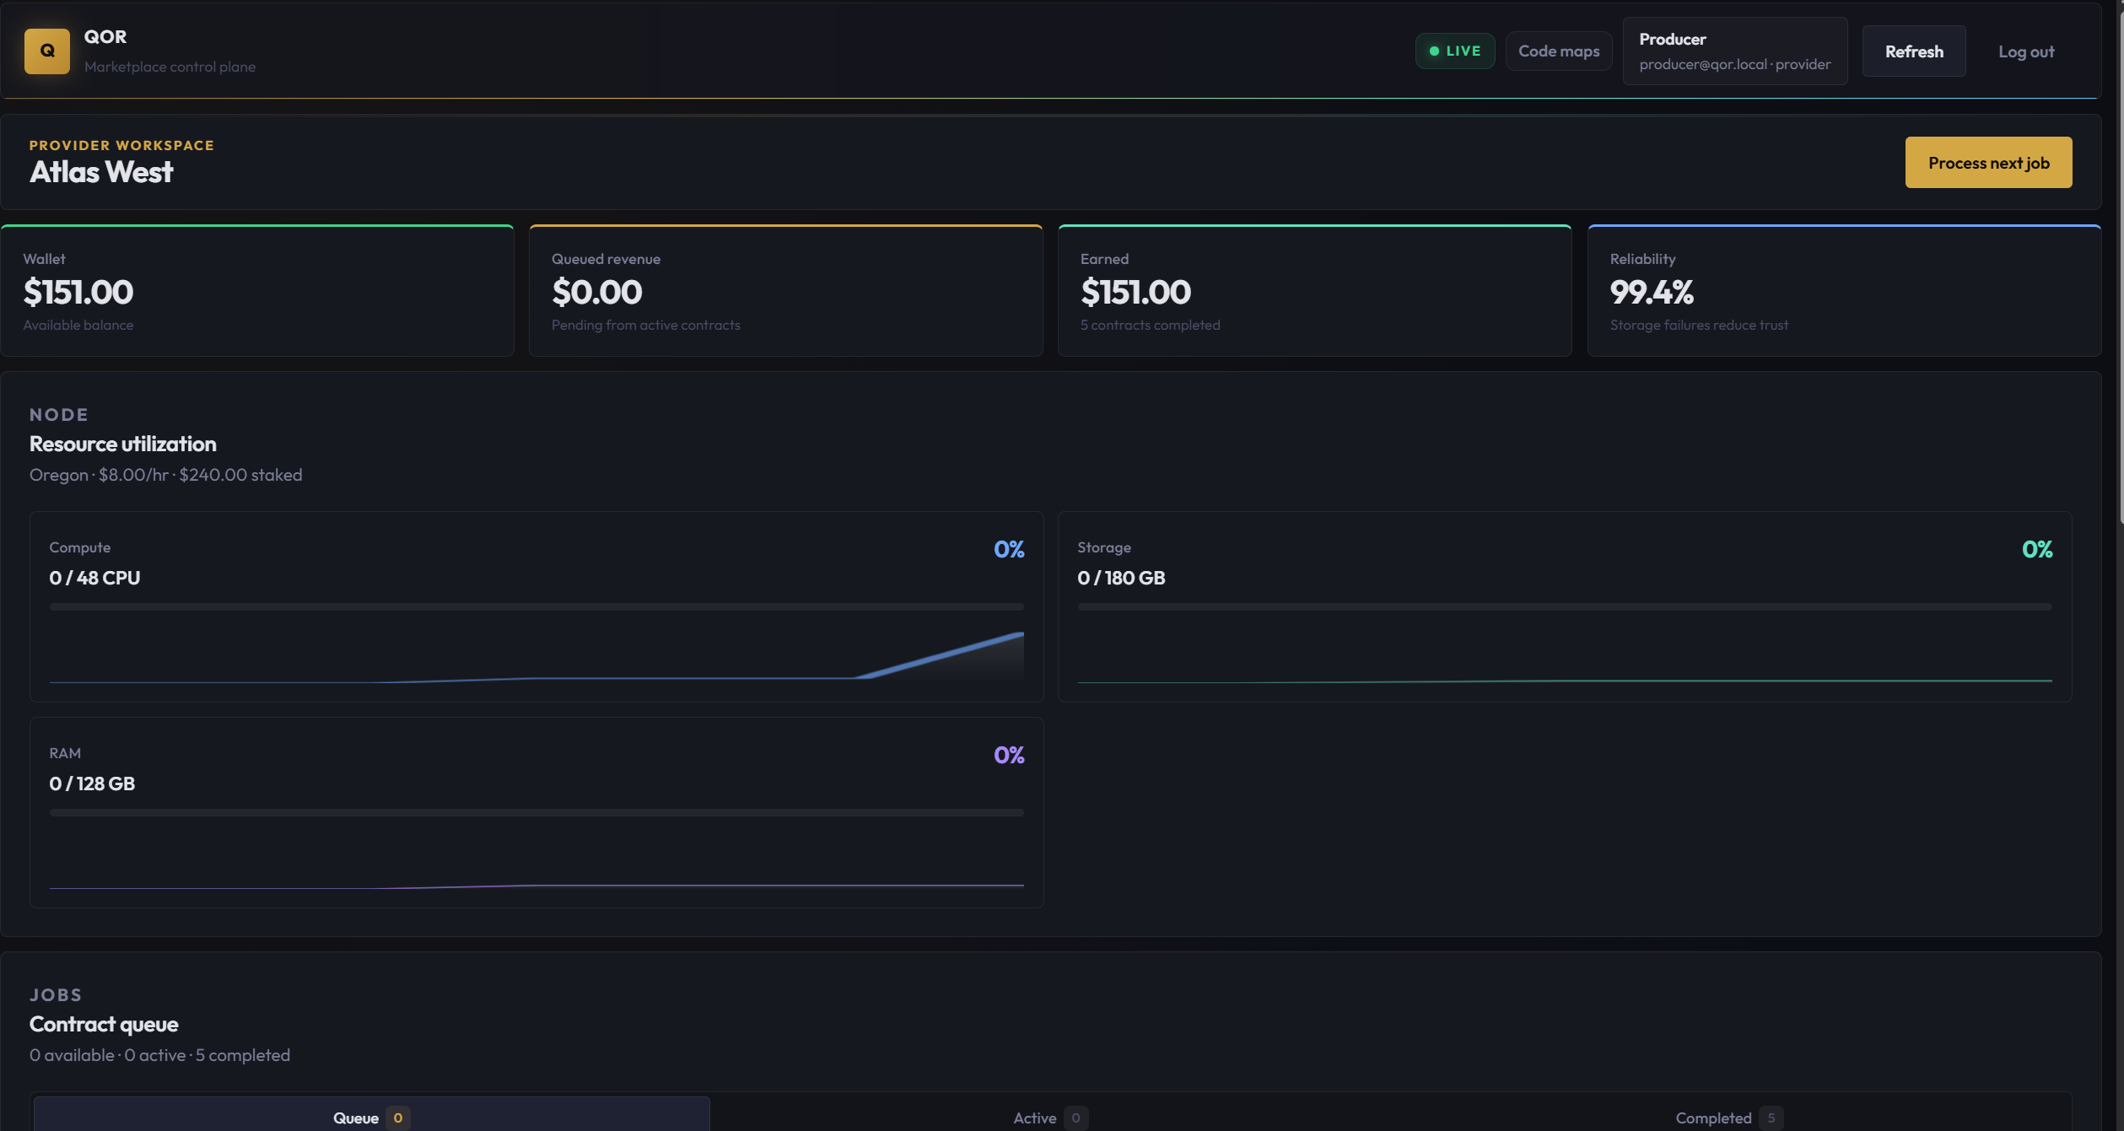Click the RAM utilization progress bar
Screen dimensions: 2124x1131
coord(536,813)
